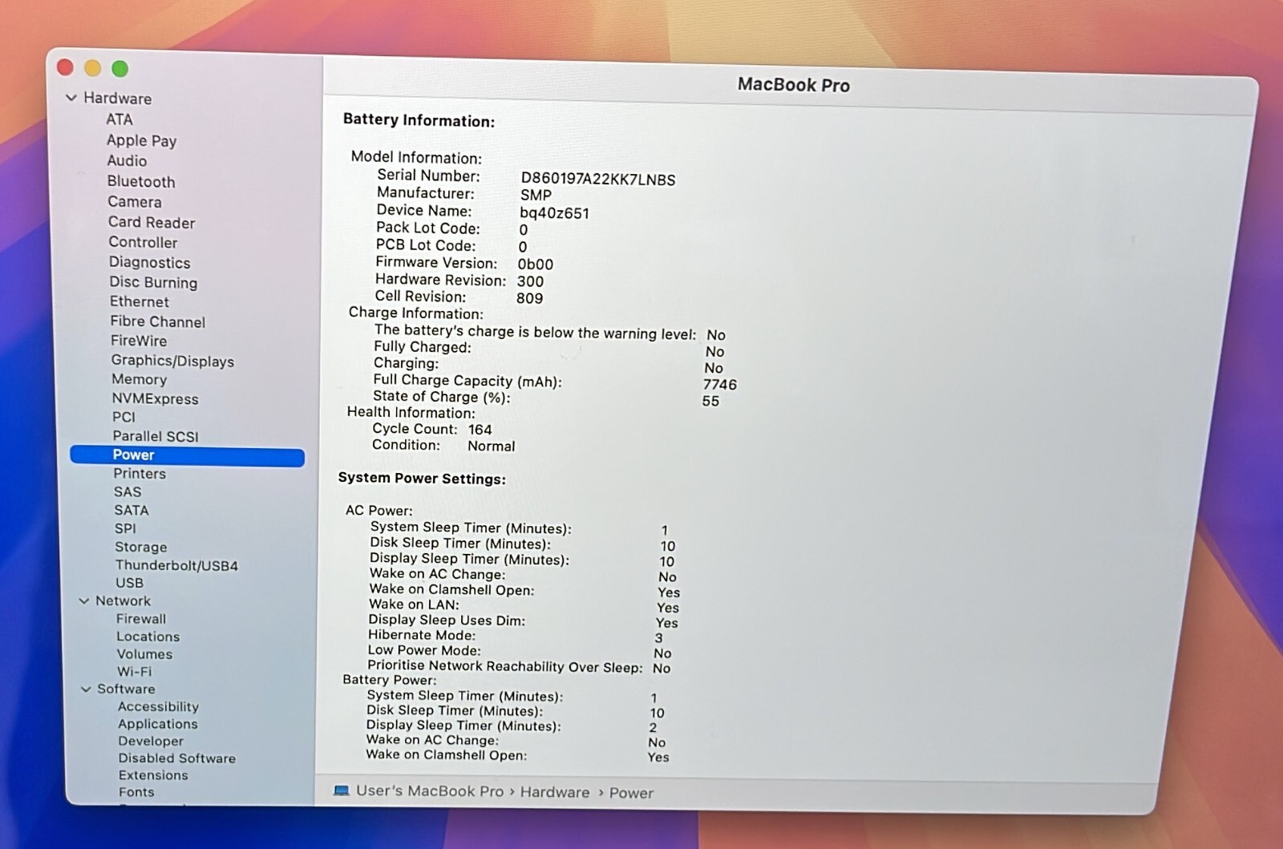This screenshot has width=1283, height=849.
Task: Select Ethernet in the sidebar
Action: tap(140, 301)
